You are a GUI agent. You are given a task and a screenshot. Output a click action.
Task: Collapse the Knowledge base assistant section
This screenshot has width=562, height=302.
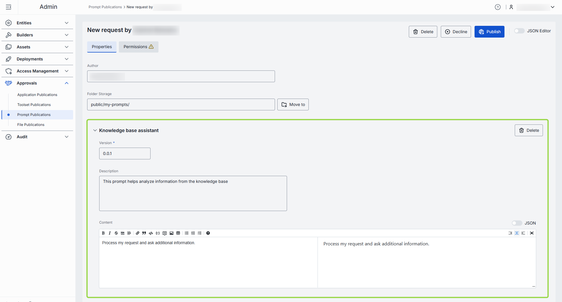pyautogui.click(x=95, y=130)
